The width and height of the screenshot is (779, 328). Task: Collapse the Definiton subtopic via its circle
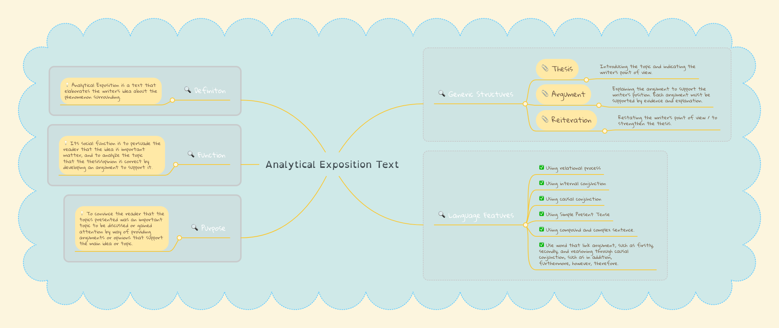(172, 100)
